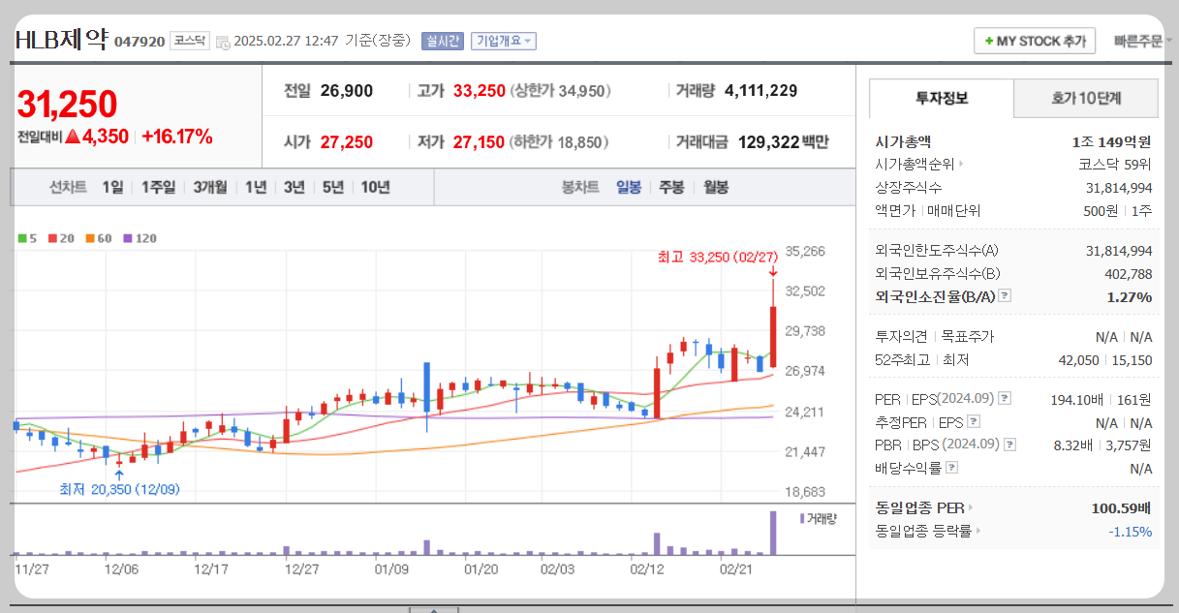Click the 고가 value 33,250
Viewport: 1179px width, 613px height.
(480, 91)
